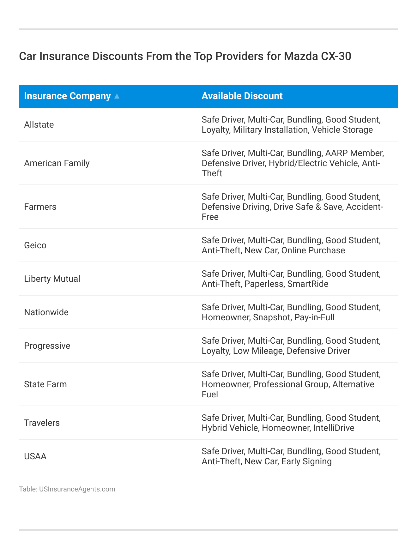Select the Progressive company name cell

click(47, 346)
